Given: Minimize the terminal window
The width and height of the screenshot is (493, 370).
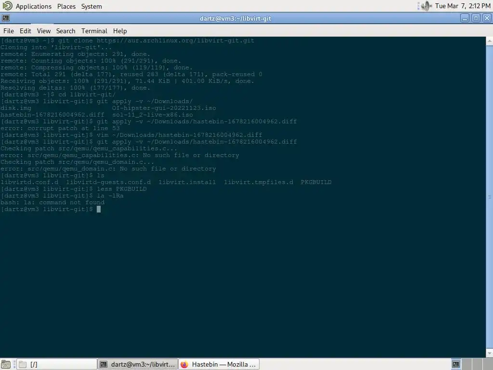Looking at the screenshot, I should [x=465, y=18].
